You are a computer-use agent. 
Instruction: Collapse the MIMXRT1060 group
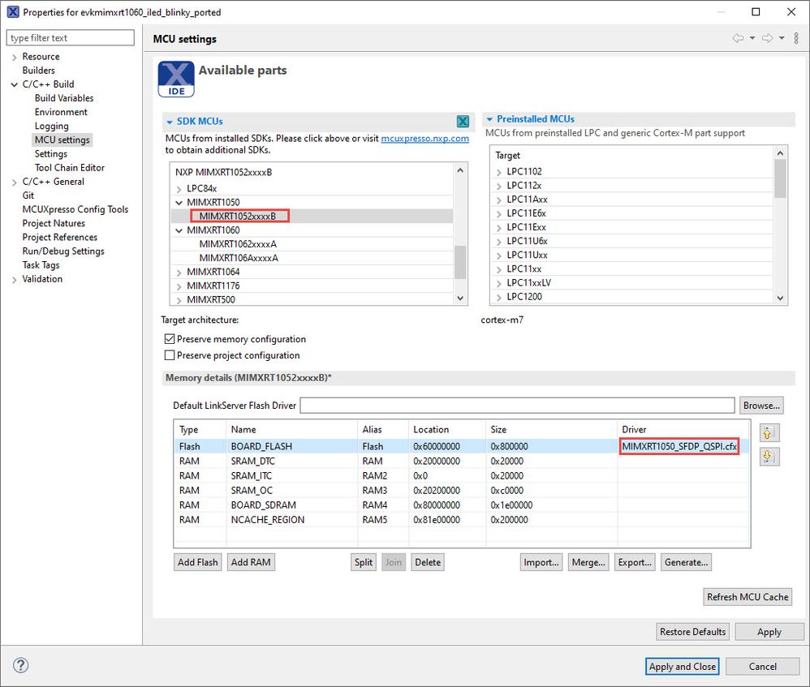click(179, 230)
